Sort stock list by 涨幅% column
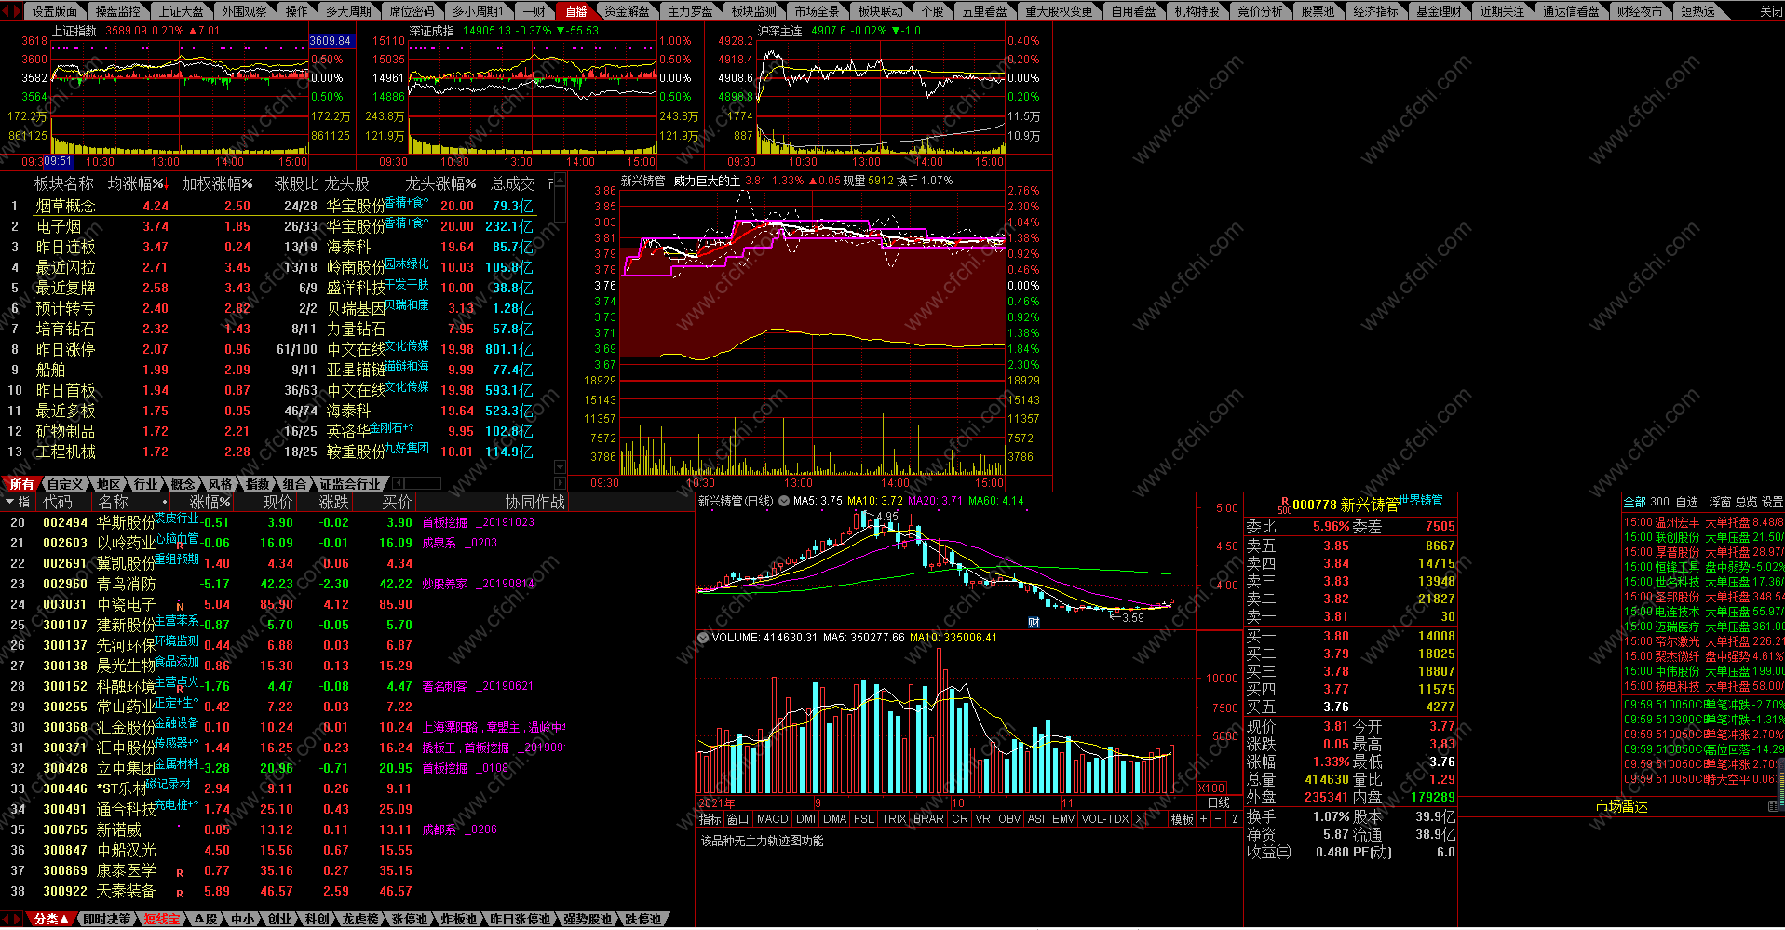This screenshot has width=1785, height=930. pyautogui.click(x=210, y=503)
